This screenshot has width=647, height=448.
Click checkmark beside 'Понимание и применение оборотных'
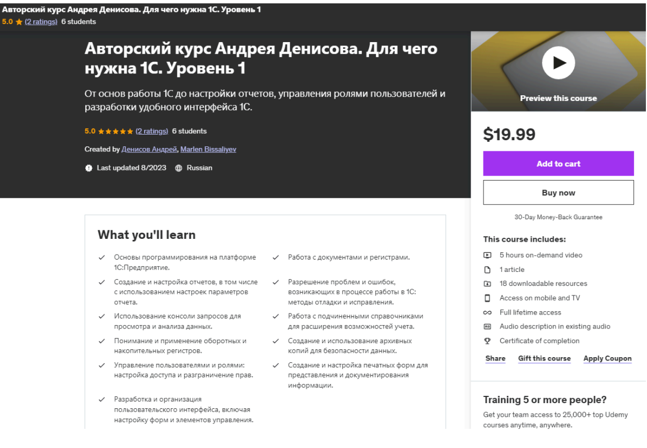pos(101,341)
